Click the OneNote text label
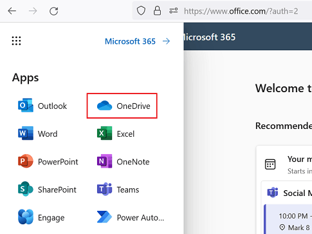This screenshot has height=234, width=312. coord(133,162)
